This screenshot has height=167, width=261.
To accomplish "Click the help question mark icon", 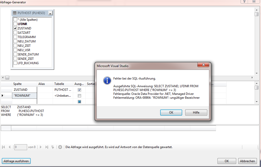I will click(x=244, y=1).
